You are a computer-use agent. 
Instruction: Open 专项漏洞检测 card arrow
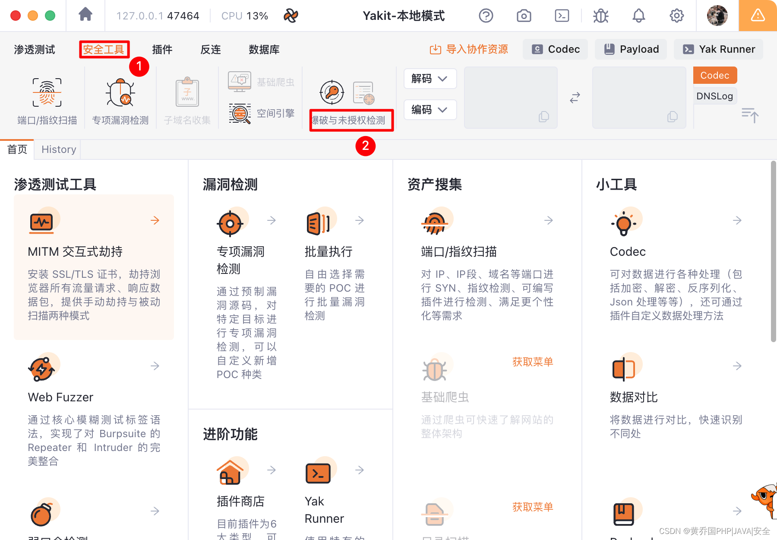(272, 220)
